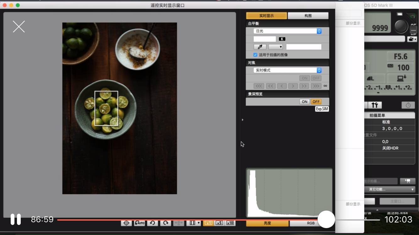The image size is (419, 235).
Task: Close the video overlay with the X
Action: pos(19,27)
